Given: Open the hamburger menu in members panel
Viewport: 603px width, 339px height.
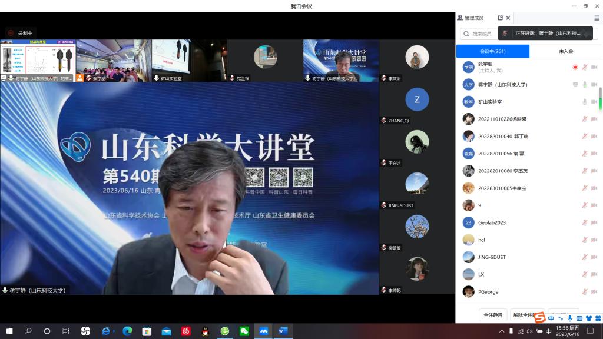Looking at the screenshot, I should point(597,18).
